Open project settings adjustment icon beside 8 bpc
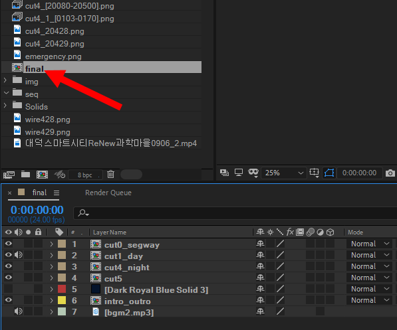 (60, 175)
